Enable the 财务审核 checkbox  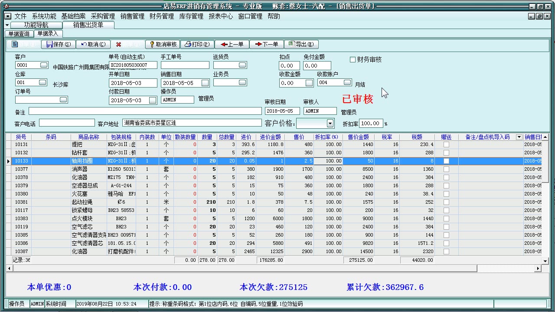pyautogui.click(x=353, y=60)
